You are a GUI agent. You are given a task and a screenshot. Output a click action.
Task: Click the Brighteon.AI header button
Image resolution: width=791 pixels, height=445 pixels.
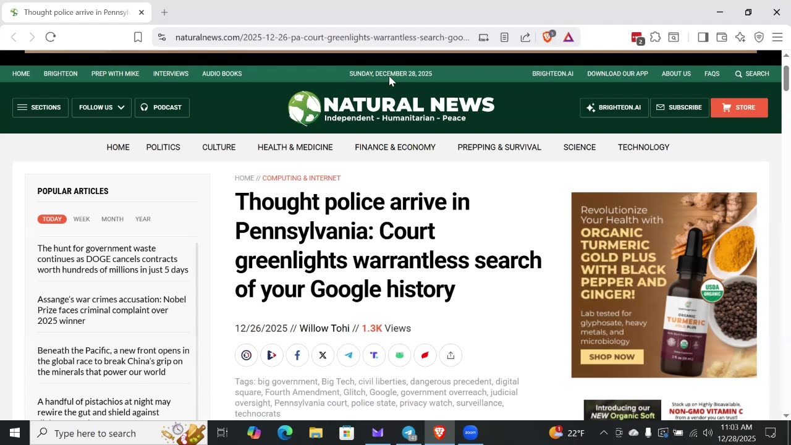[614, 108]
